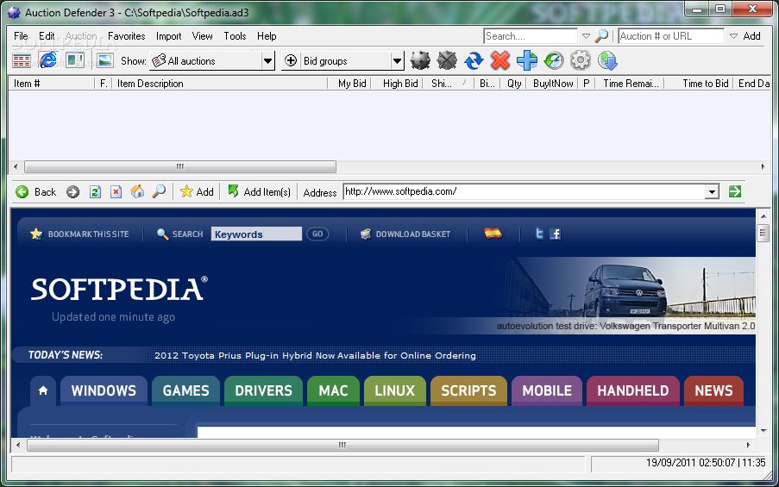This screenshot has height=487, width=779.
Task: Click the Address URL field
Action: [524, 191]
